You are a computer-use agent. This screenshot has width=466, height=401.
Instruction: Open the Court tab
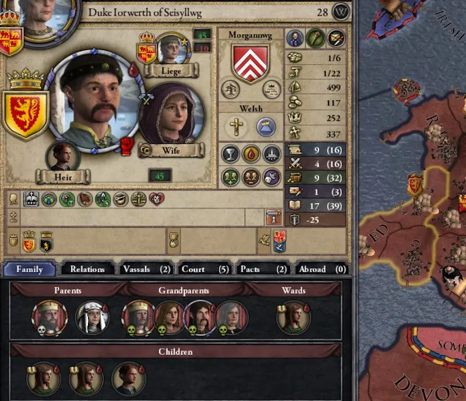click(x=205, y=269)
